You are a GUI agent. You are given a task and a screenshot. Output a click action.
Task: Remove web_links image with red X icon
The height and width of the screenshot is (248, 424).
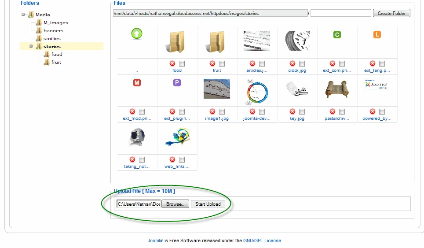pyautogui.click(x=172, y=159)
